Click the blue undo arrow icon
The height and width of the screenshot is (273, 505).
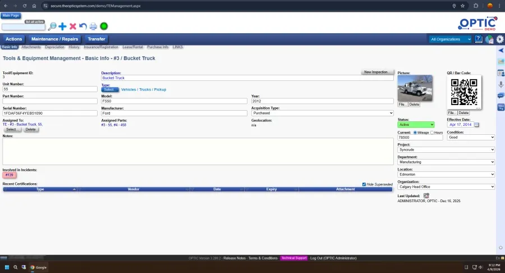pos(83,26)
